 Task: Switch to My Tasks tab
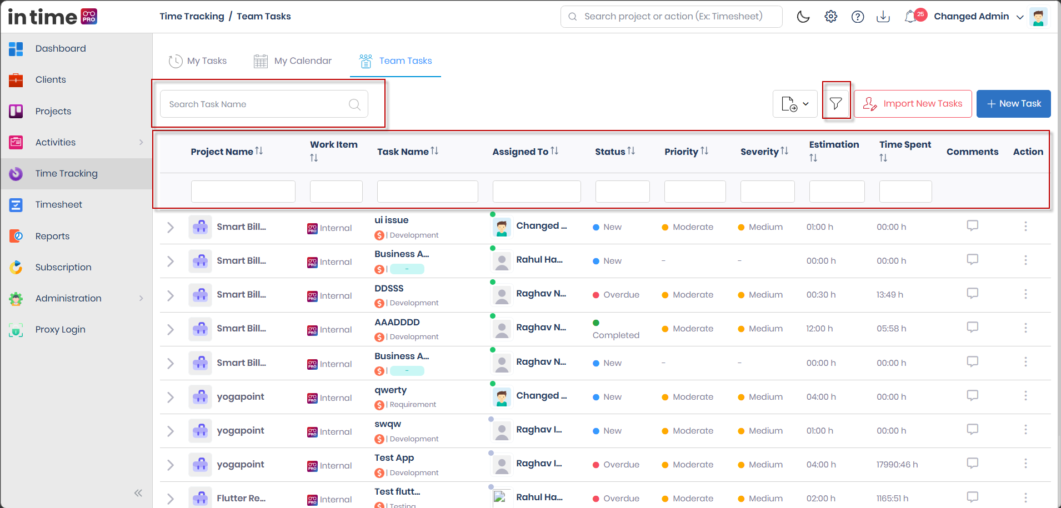(198, 61)
